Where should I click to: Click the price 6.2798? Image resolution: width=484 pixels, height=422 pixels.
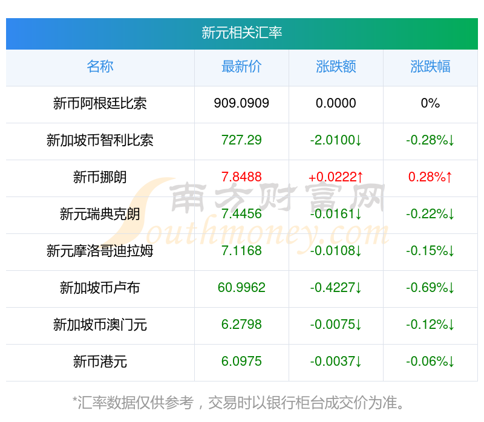pyautogui.click(x=241, y=325)
